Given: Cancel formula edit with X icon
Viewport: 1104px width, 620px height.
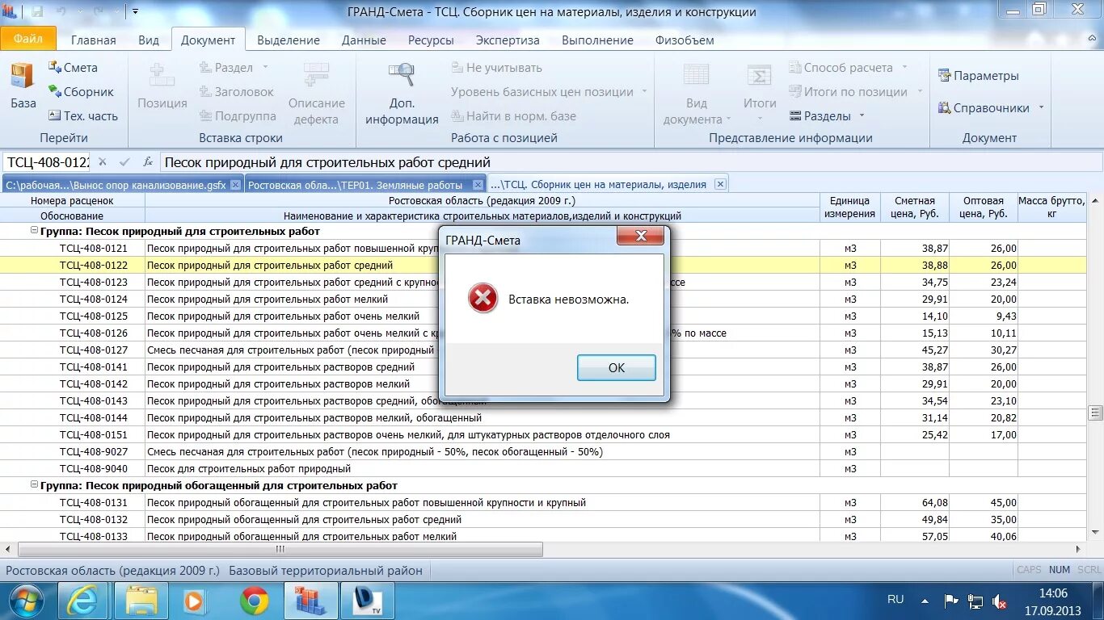Looking at the screenshot, I should (x=103, y=162).
